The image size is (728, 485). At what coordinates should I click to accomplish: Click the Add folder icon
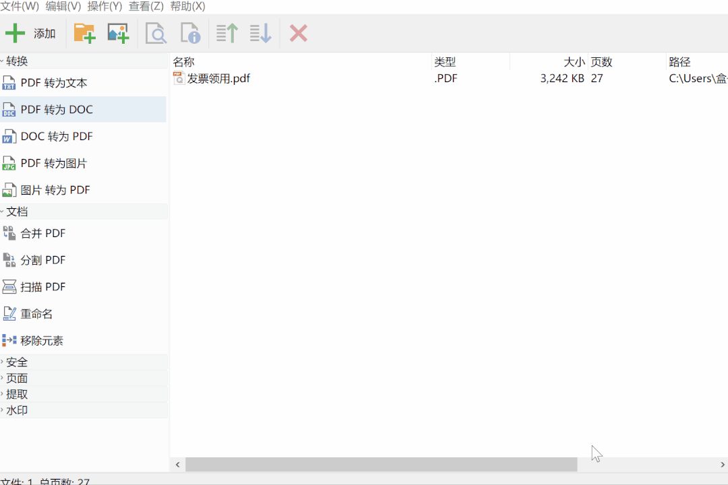click(84, 32)
